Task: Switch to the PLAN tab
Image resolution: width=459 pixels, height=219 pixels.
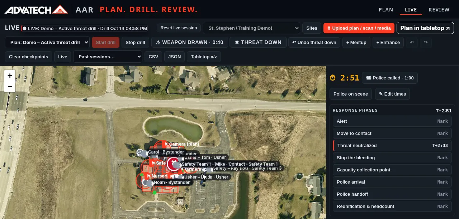Action: [386, 10]
